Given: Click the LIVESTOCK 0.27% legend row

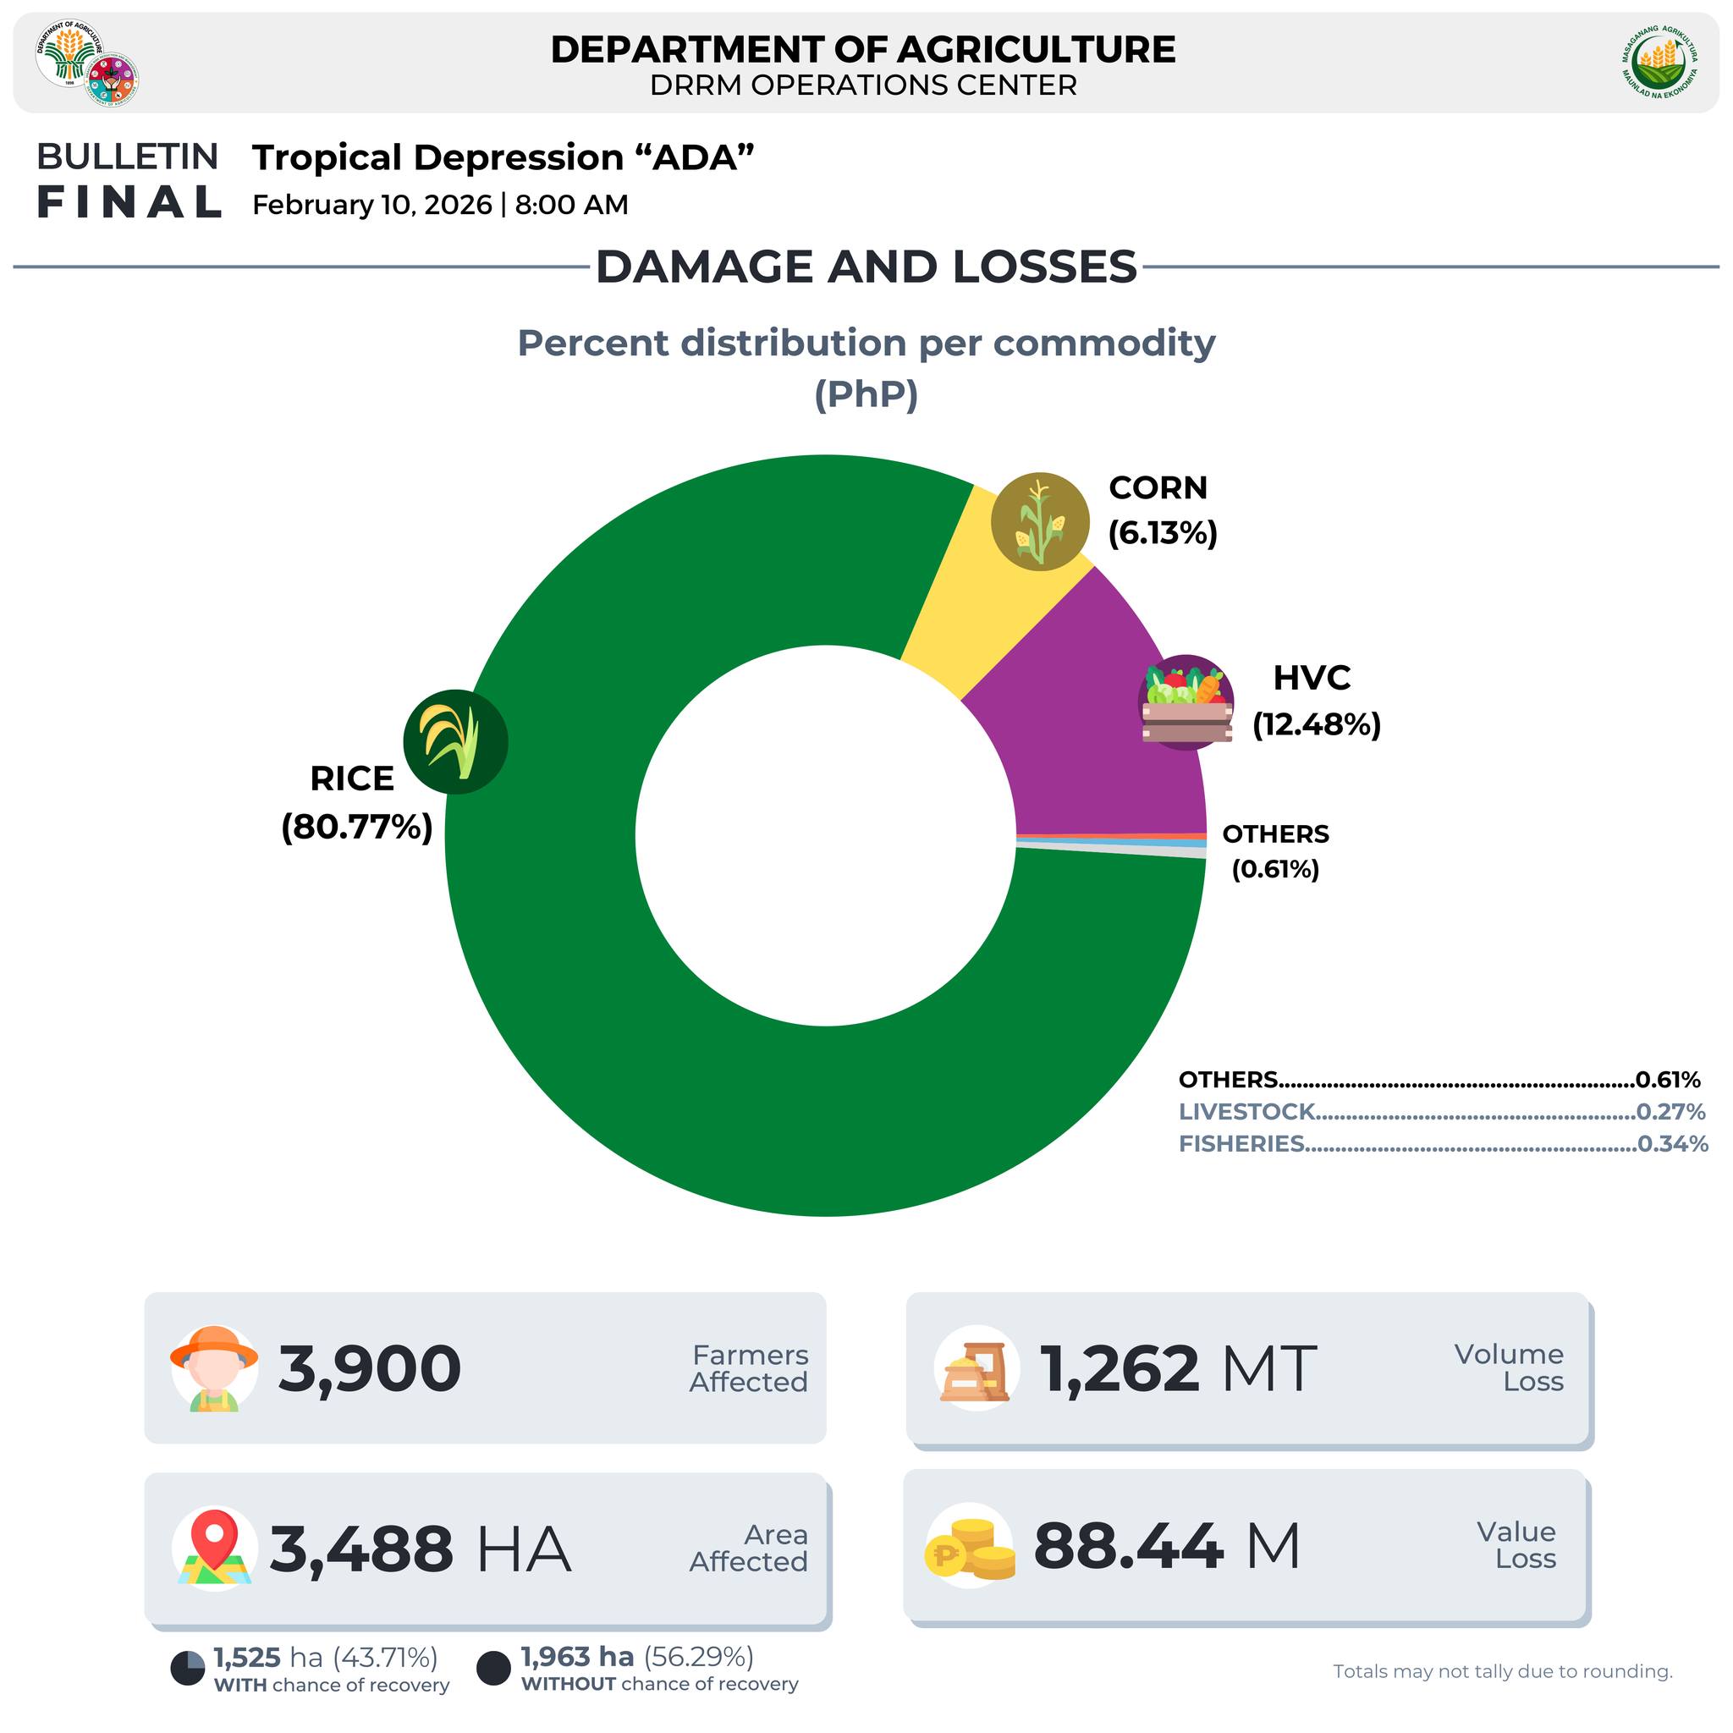Looking at the screenshot, I should 1441,1111.
